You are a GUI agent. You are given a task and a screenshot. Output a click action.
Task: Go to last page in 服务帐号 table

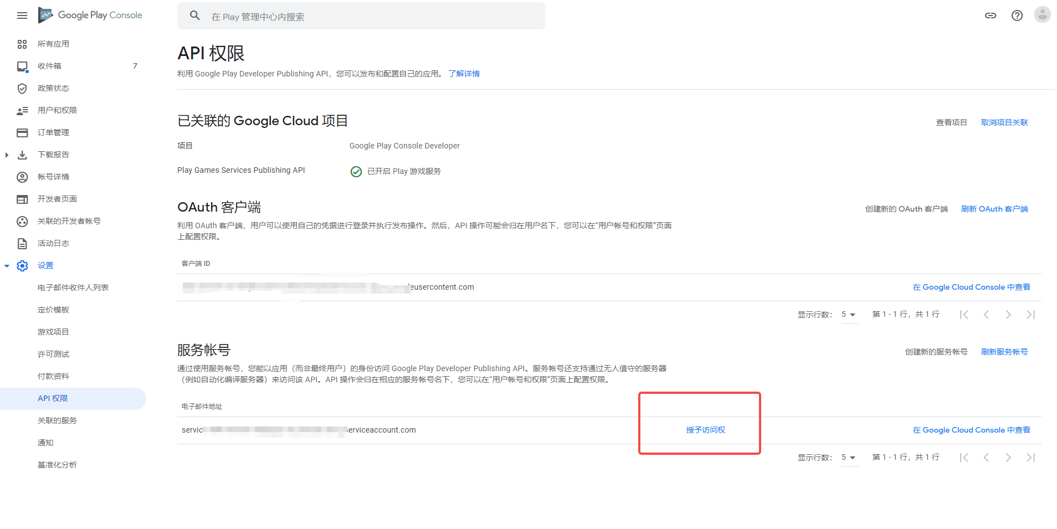pos(1030,458)
